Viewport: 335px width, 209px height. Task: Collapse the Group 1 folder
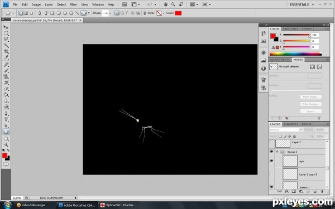[x=277, y=152]
